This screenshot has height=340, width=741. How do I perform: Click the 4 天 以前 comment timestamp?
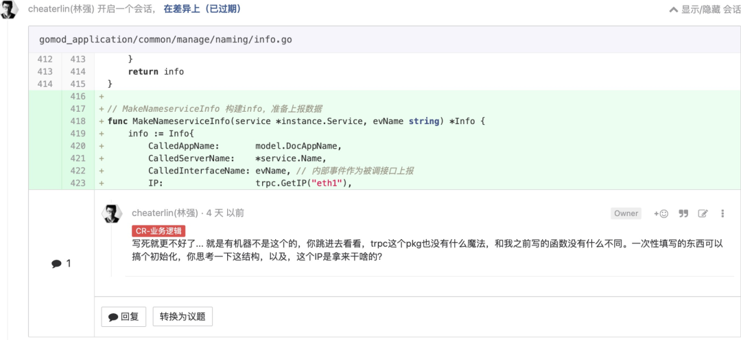pyautogui.click(x=225, y=213)
